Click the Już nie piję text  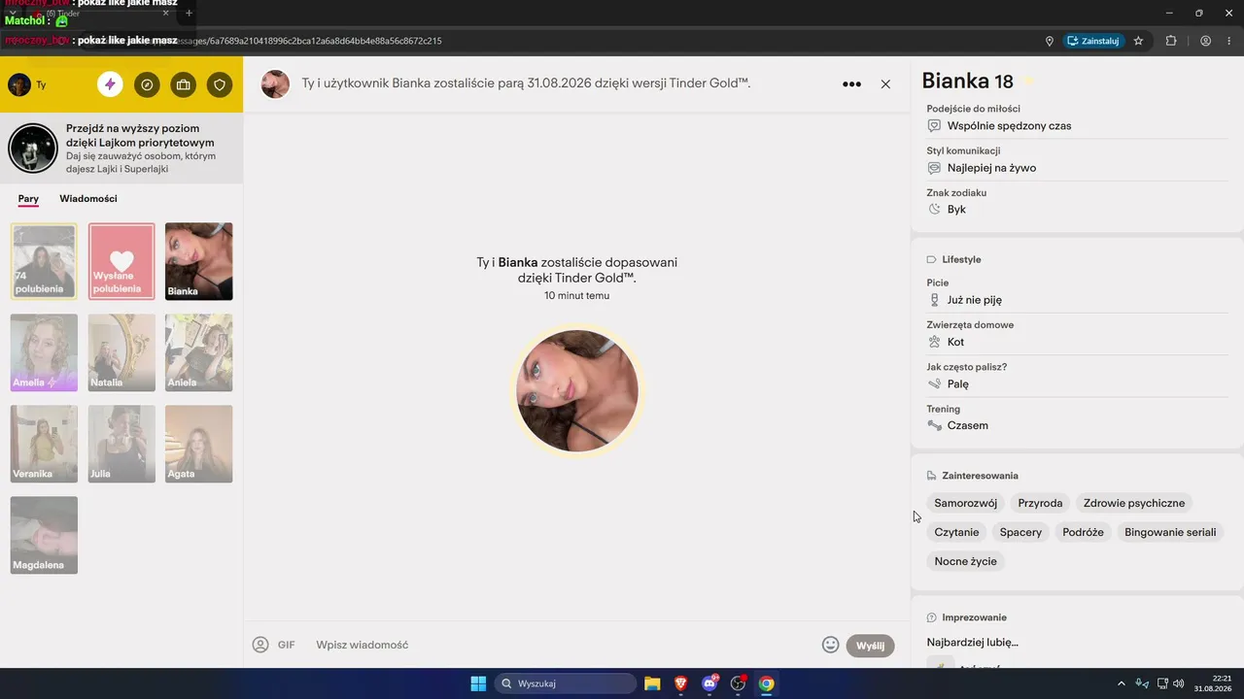(x=975, y=301)
